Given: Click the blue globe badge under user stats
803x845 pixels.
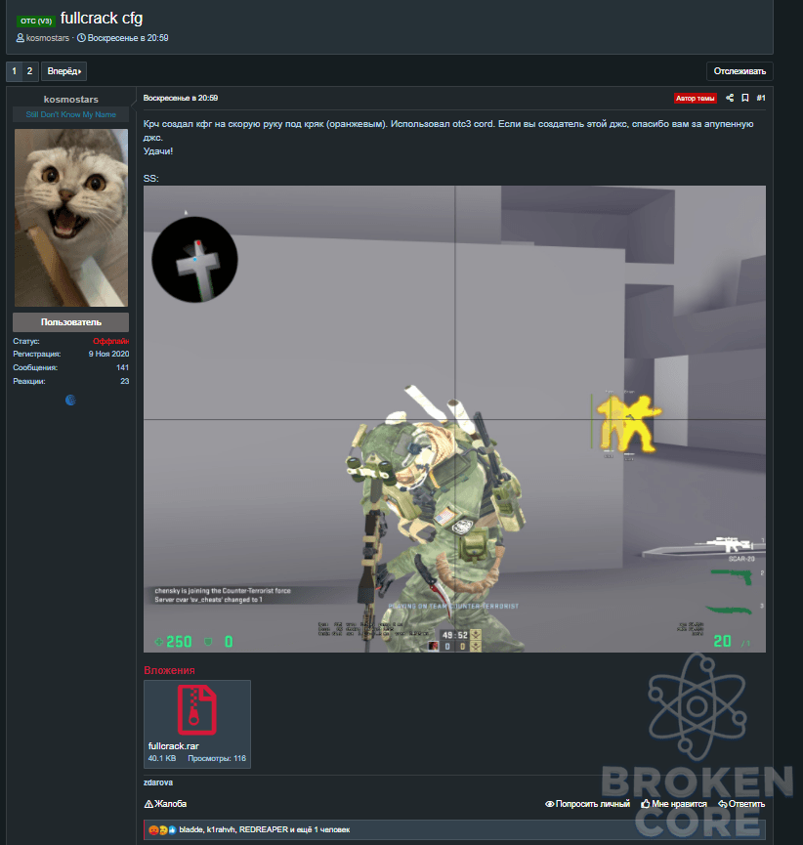Looking at the screenshot, I should pos(70,400).
